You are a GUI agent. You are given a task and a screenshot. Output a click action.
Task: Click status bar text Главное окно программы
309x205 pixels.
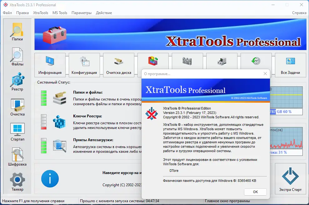[227, 201]
